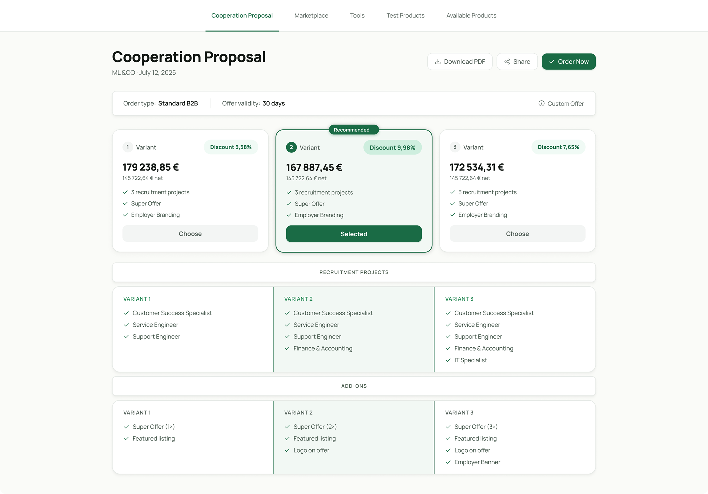The height and width of the screenshot is (494, 708).
Task: Click the checkmark beside Employer Banner
Action: click(448, 462)
